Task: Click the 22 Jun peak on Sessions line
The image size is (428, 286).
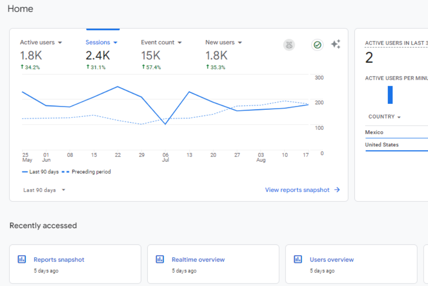Action: pyautogui.click(x=118, y=87)
